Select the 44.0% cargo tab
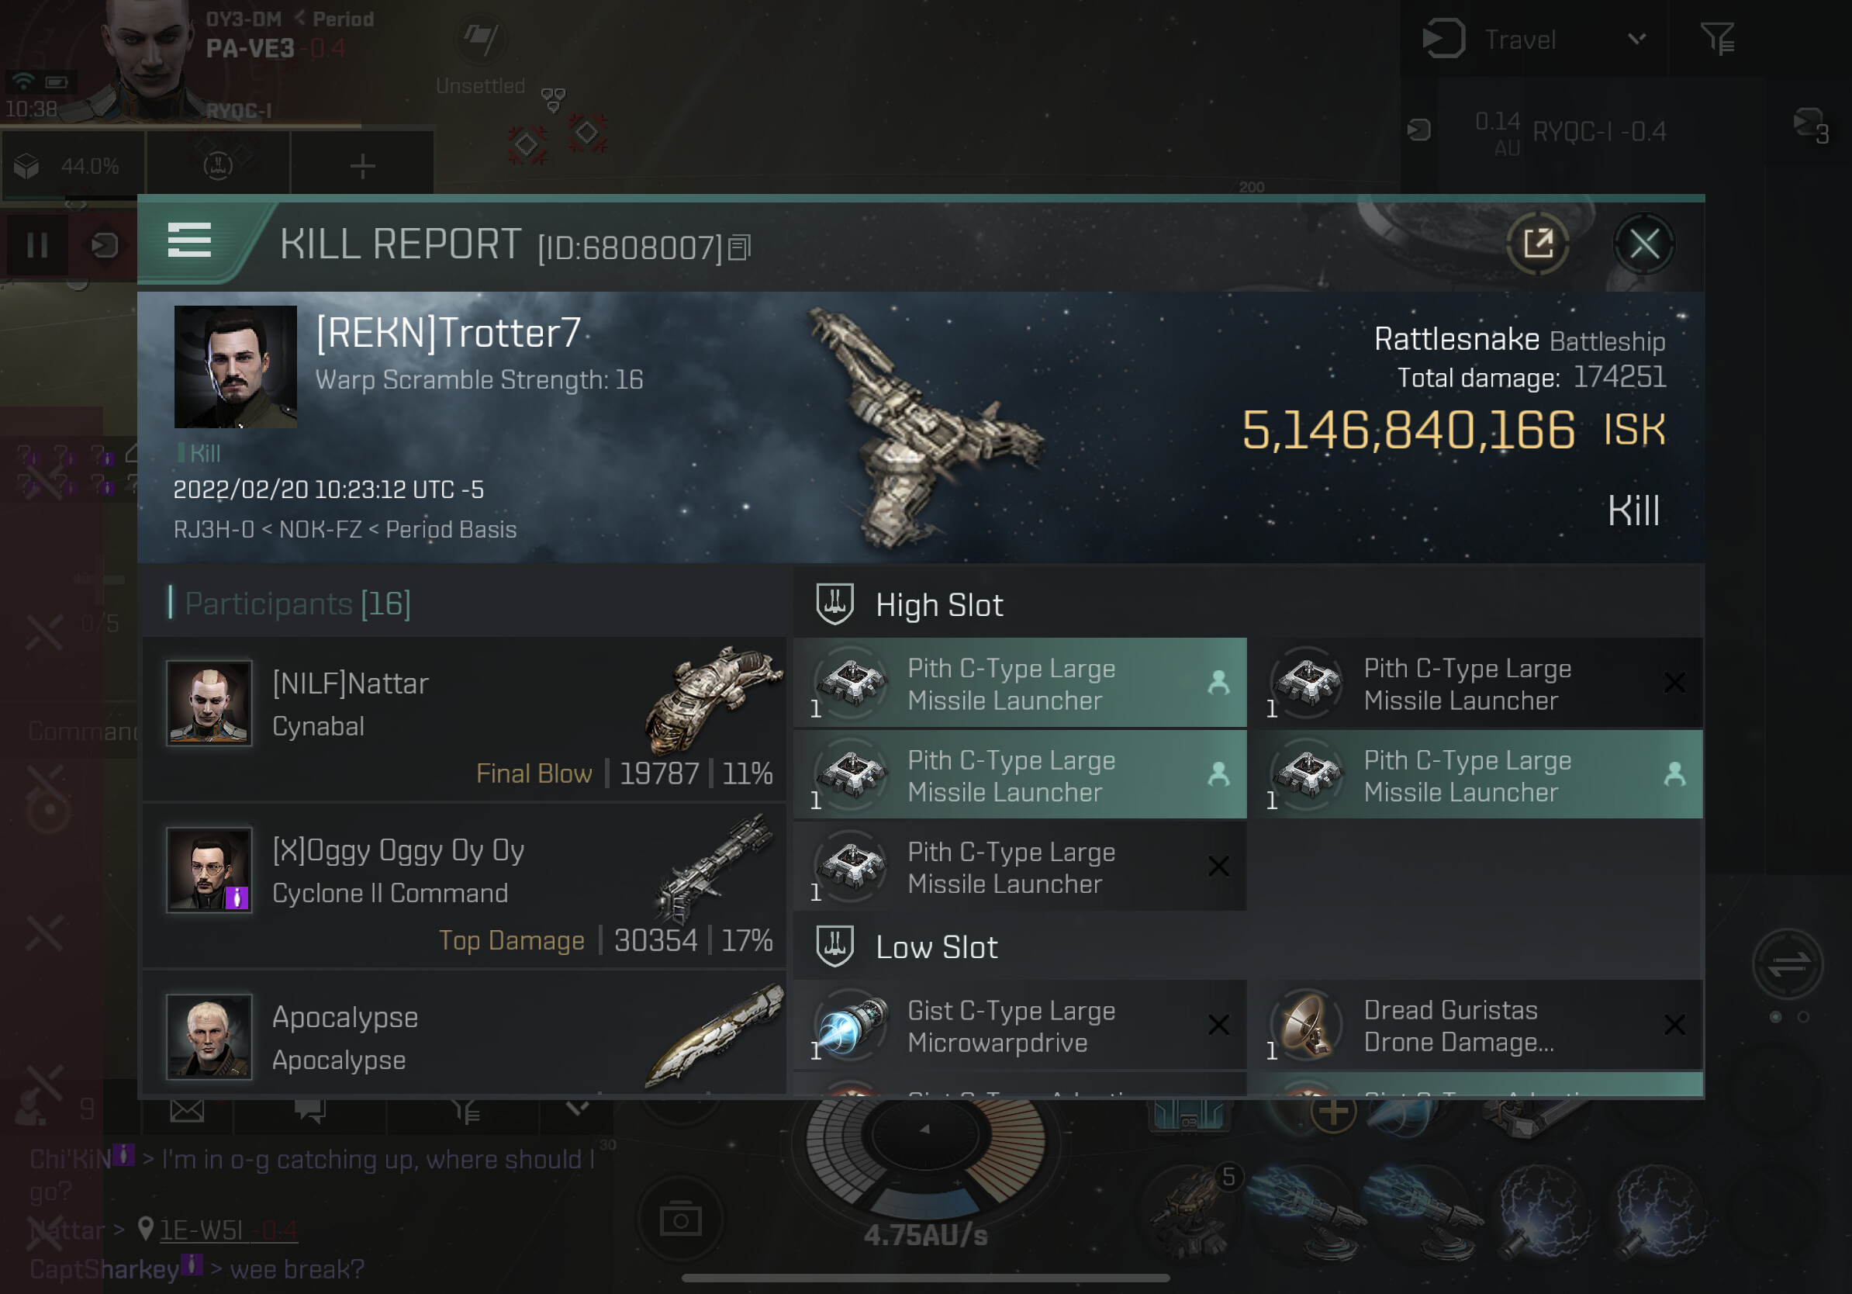 74,166
